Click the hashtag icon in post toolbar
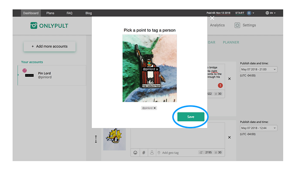This screenshot has width=295, height=173. click(144, 152)
